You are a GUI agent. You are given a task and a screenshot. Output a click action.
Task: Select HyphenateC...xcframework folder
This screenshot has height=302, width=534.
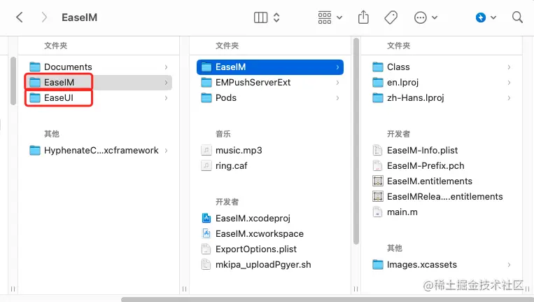tap(98, 151)
